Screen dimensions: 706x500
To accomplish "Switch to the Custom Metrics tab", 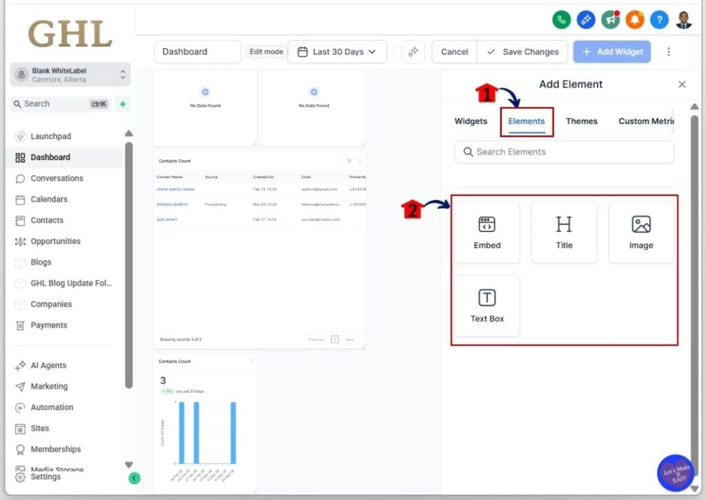I will tap(646, 121).
